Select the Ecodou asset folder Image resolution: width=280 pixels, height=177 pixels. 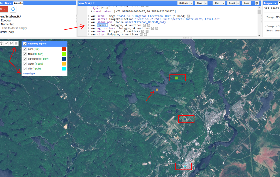tap(6, 20)
